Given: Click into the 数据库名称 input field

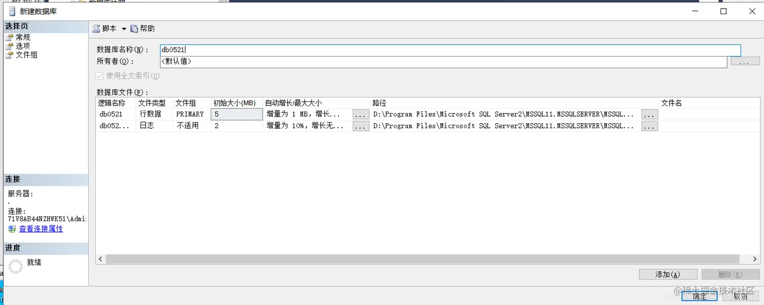Looking at the screenshot, I should click(x=450, y=50).
